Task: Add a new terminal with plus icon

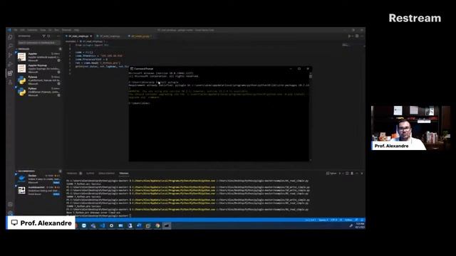Action: pos(339,174)
